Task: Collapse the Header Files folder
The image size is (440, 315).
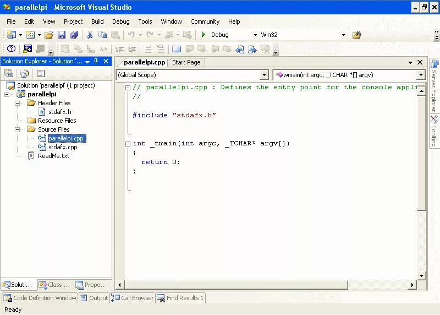Action: pos(18,103)
